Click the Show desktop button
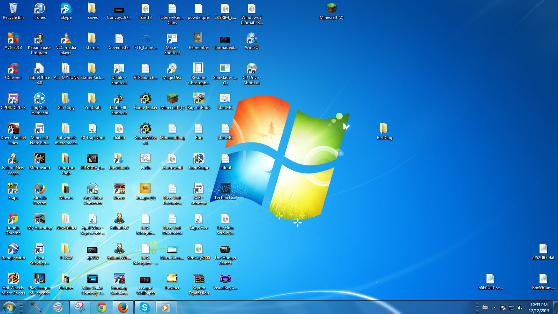Image resolution: width=558 pixels, height=314 pixels. (556, 308)
